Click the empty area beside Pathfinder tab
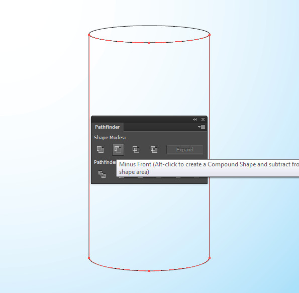 [160, 127]
